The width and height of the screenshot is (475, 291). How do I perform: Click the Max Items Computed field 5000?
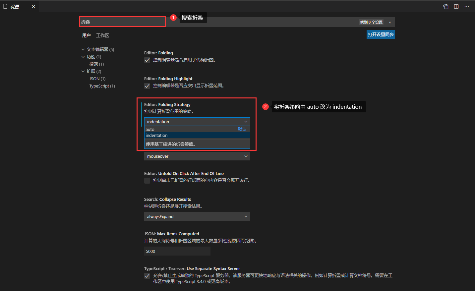tap(177, 251)
